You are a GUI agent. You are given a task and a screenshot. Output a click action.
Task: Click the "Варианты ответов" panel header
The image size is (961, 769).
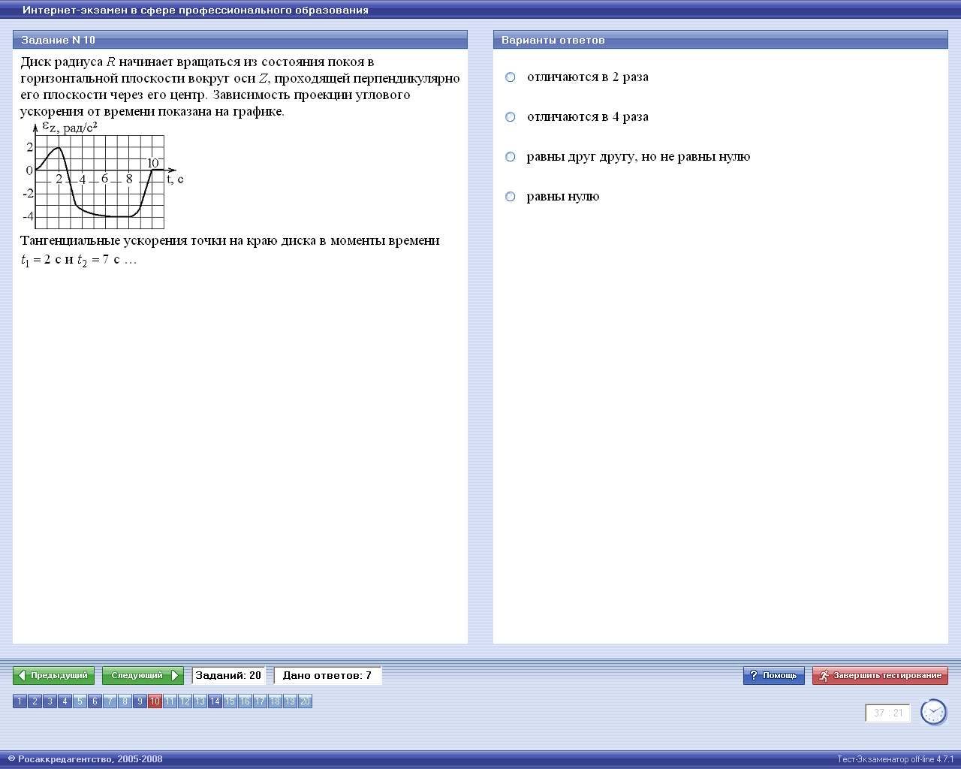click(721, 40)
